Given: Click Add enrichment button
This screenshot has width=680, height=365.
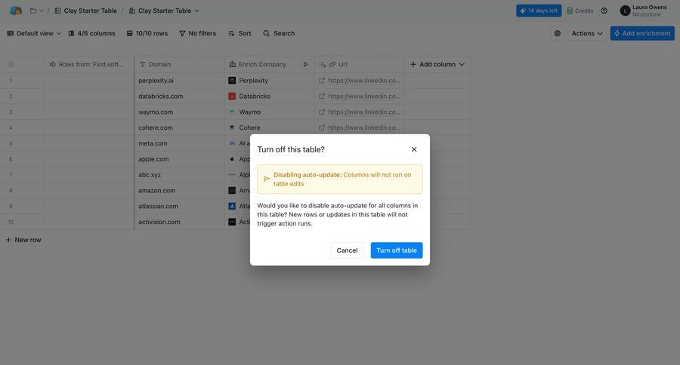Looking at the screenshot, I should coord(642,33).
